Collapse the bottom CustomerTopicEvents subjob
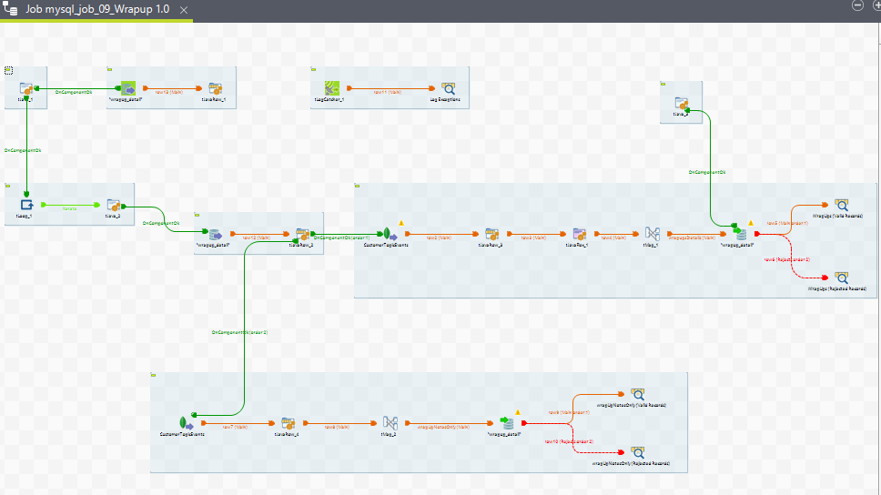Image resolution: width=881 pixels, height=495 pixels. click(154, 375)
